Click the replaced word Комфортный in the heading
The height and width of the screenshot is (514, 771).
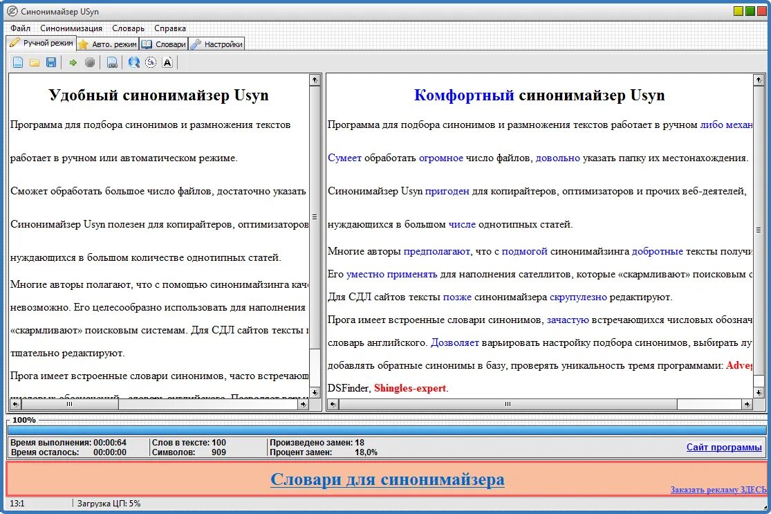464,95
